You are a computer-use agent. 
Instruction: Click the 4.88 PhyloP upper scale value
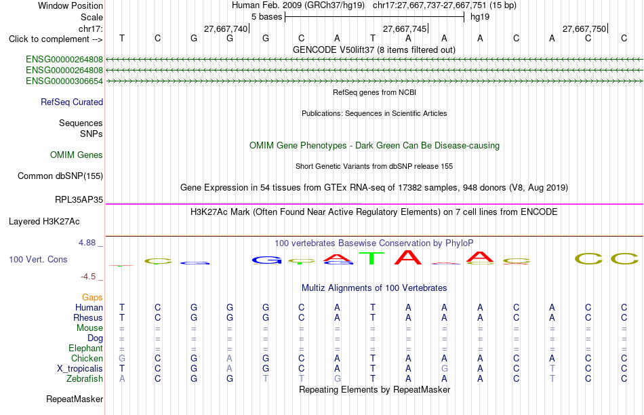[x=87, y=243]
